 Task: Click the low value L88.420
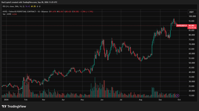click(68, 11)
